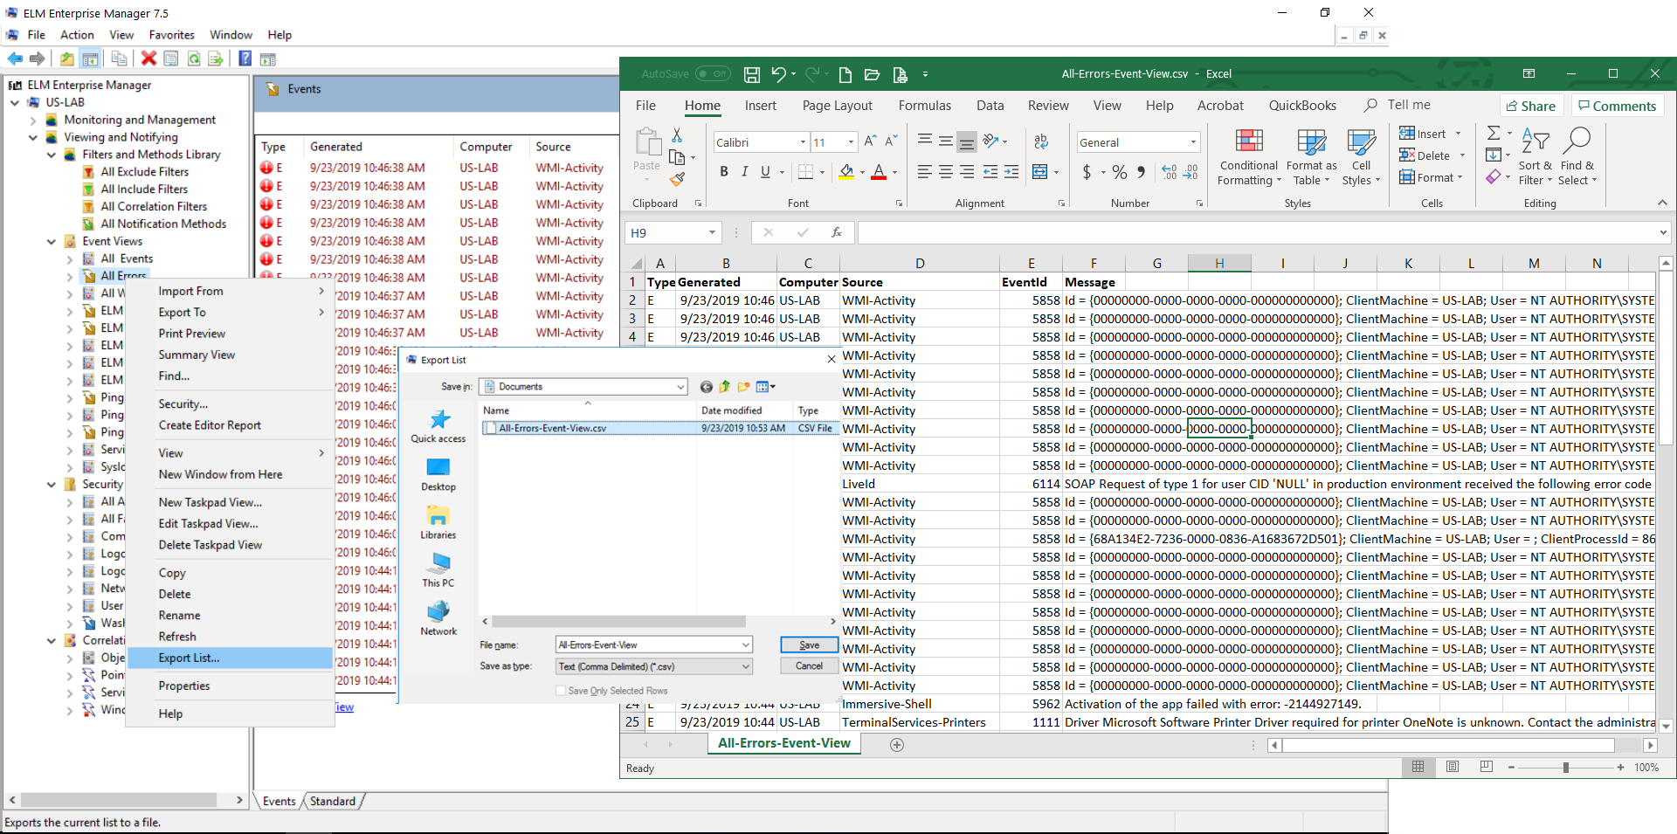The image size is (1677, 834).
Task: Click the AutoSum sigma icon in Excel
Action: coord(1494,133)
